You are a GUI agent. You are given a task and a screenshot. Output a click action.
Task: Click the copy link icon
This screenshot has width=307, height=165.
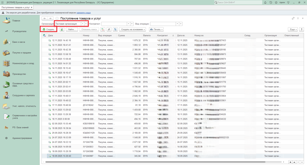293,19
